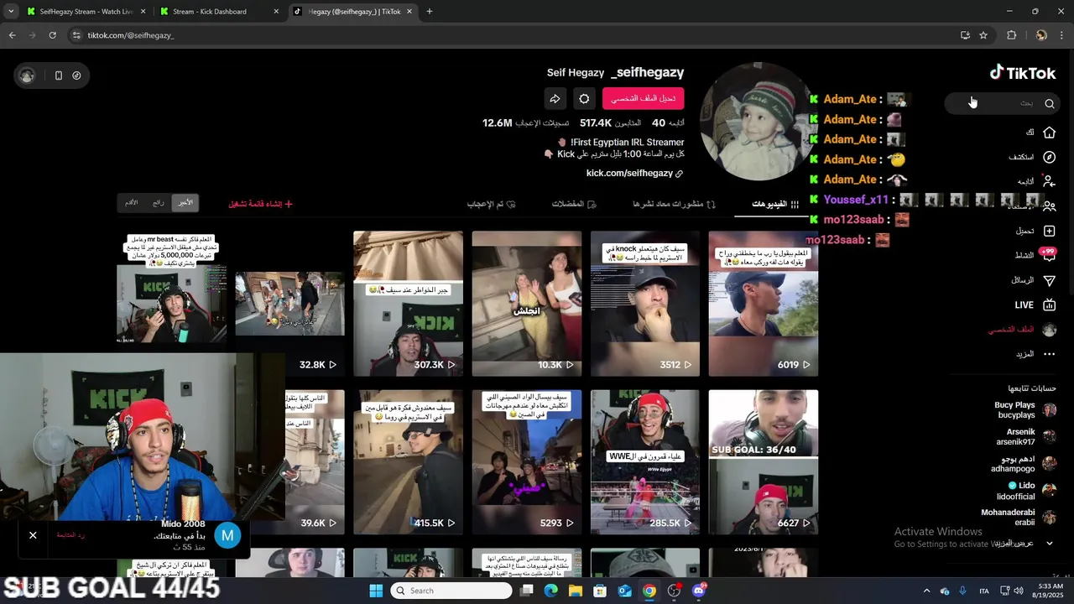The image size is (1074, 604).
Task: Open Microsoft Store icon in taskbar
Action: [600, 591]
